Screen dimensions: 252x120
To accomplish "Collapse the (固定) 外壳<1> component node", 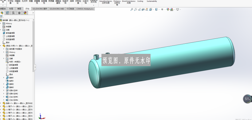I will tap(1, 46).
